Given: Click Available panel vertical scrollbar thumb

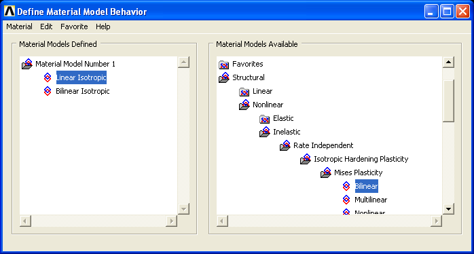Looking at the screenshot, I should 448,101.
